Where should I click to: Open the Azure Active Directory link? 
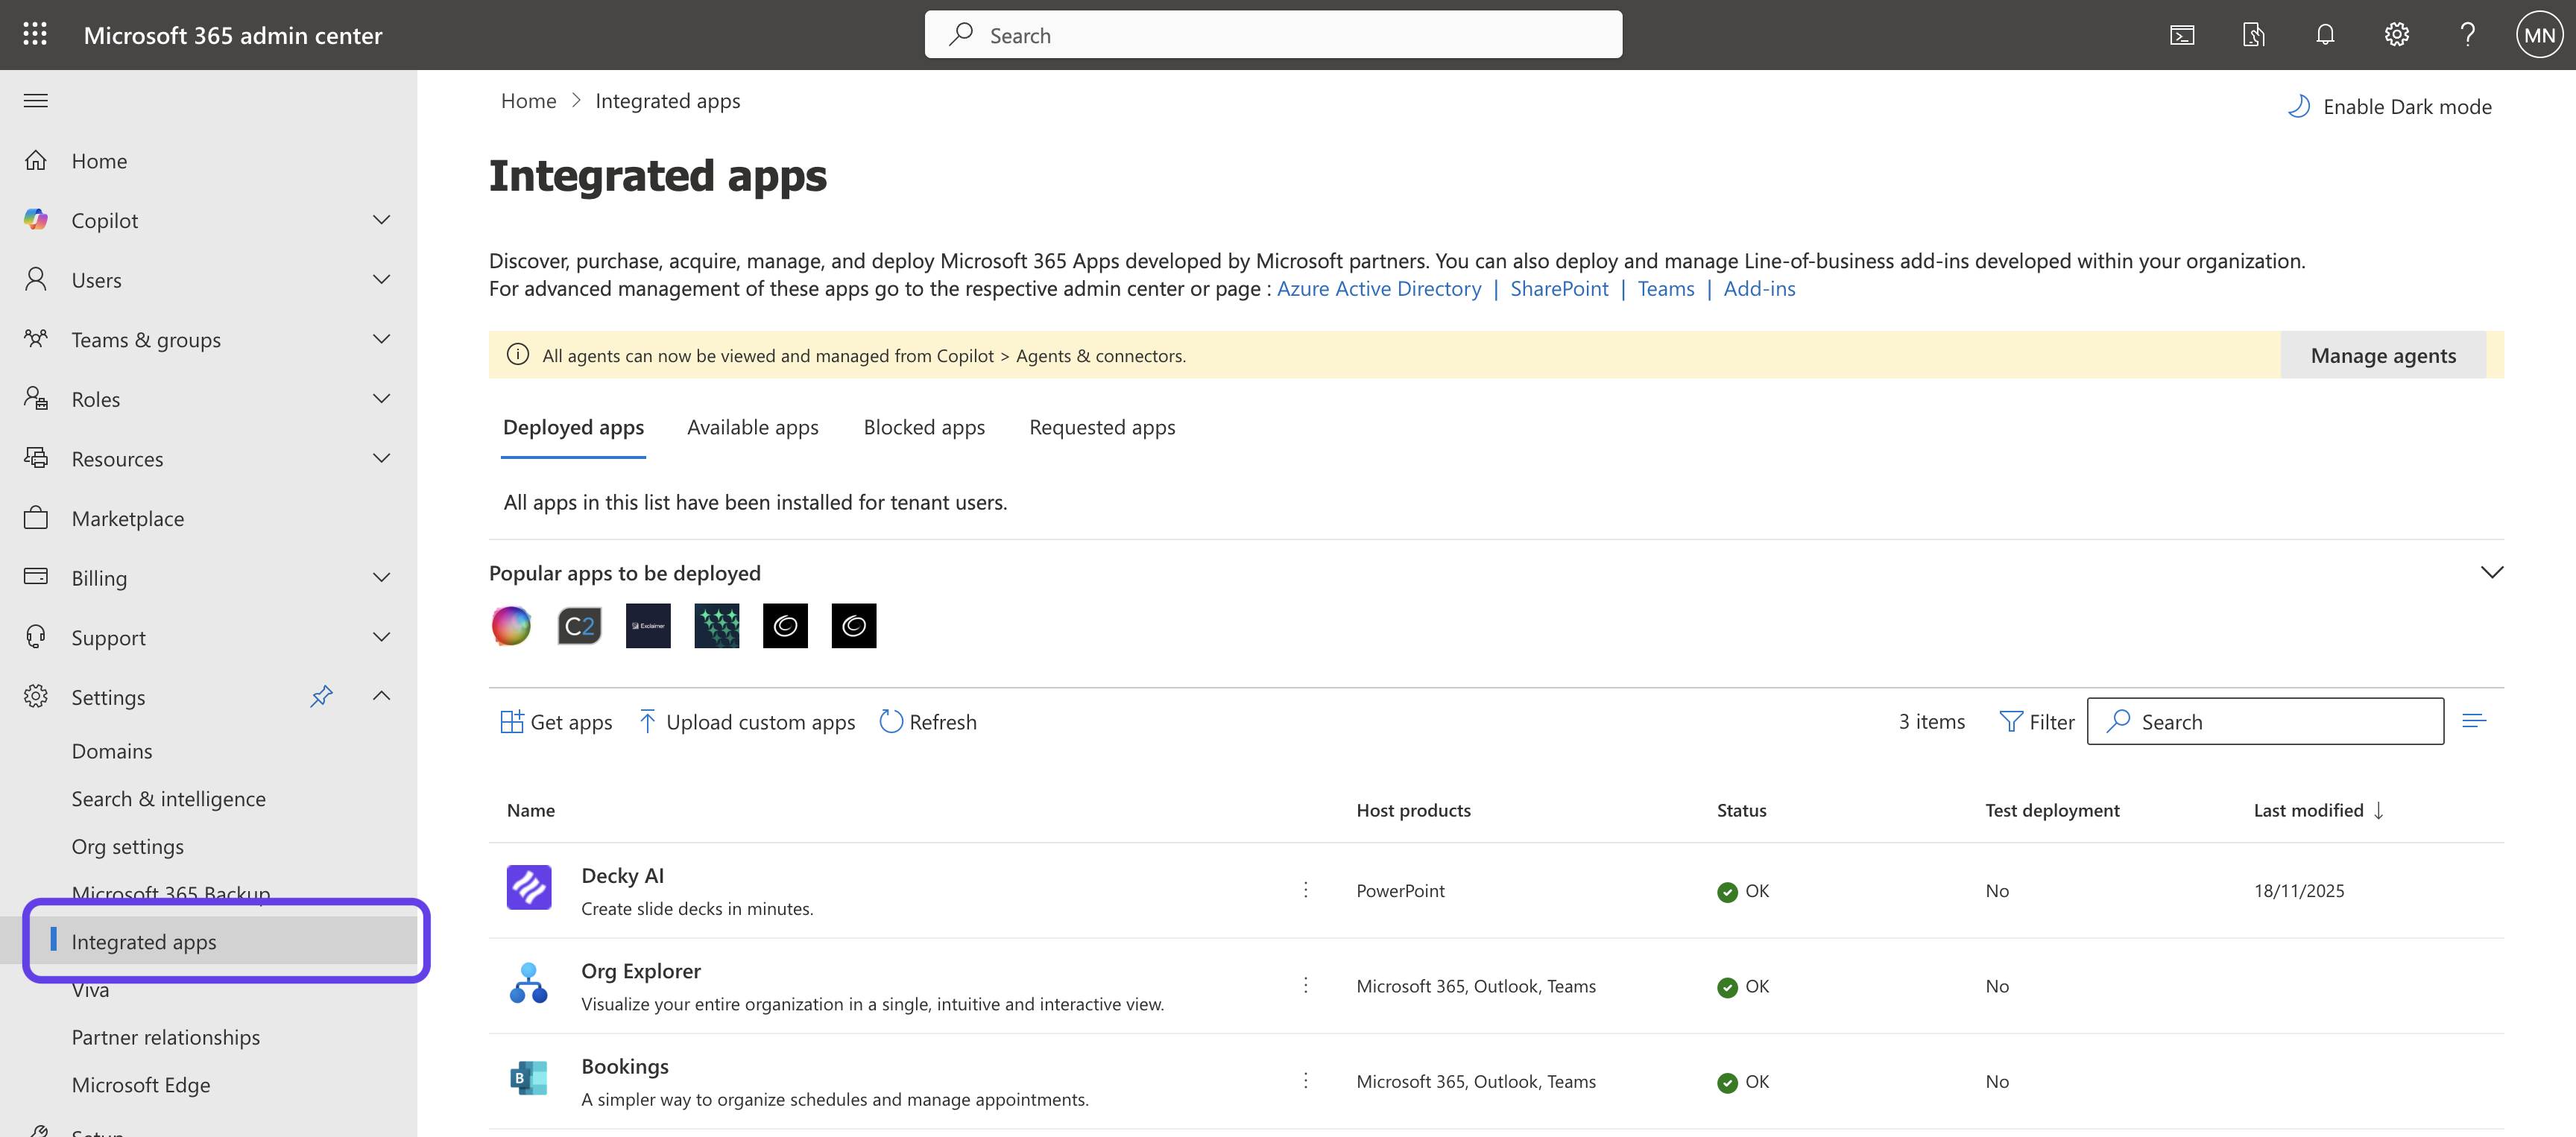pos(1378,288)
